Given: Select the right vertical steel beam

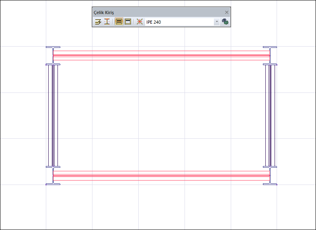Looking at the screenshot, I should point(270,115).
